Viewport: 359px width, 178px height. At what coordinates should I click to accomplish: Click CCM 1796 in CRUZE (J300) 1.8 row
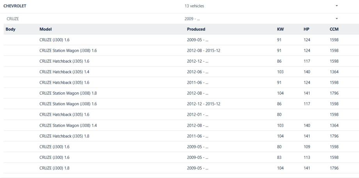334,168
